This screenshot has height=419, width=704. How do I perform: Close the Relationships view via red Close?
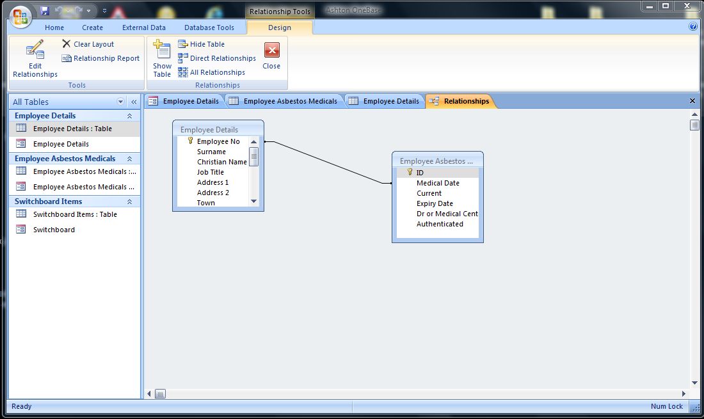pyautogui.click(x=271, y=56)
